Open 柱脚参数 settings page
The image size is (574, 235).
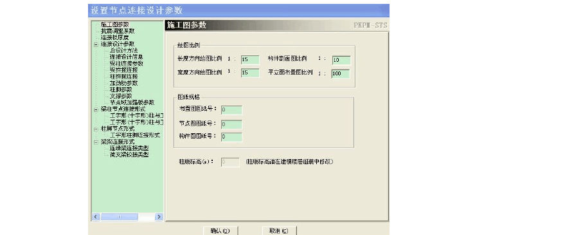121,89
